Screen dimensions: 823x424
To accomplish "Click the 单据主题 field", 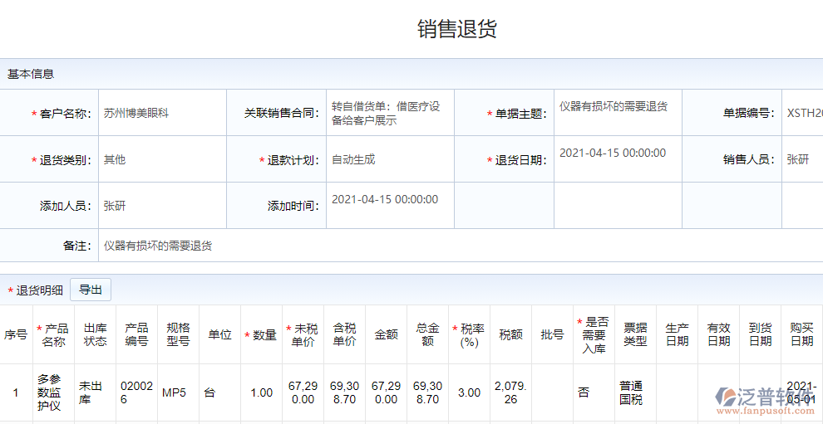I will coord(614,107).
